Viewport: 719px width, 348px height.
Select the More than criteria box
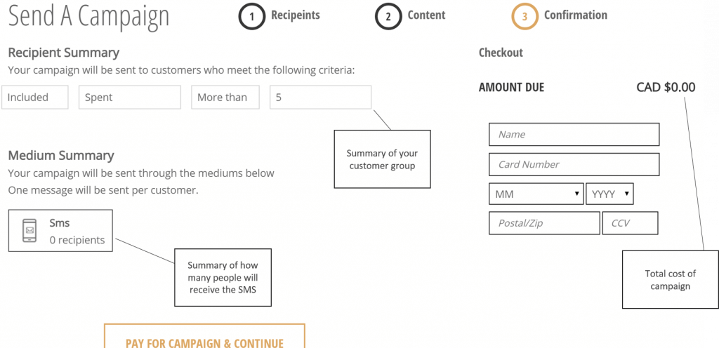click(x=225, y=97)
